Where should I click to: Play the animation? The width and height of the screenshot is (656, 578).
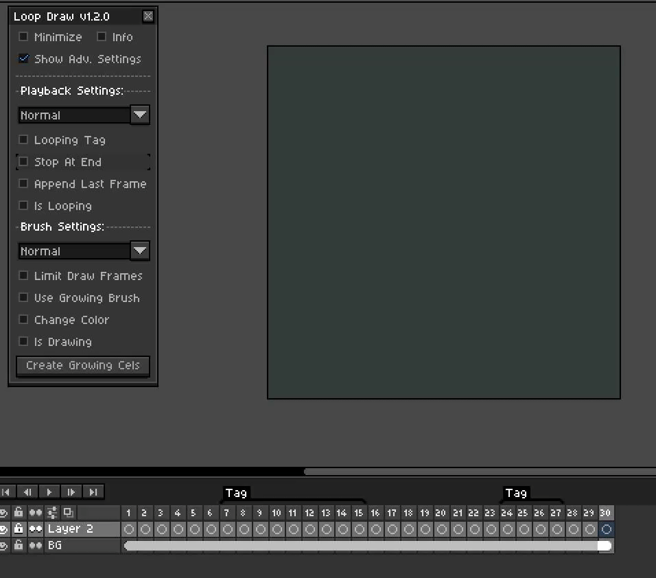click(49, 492)
